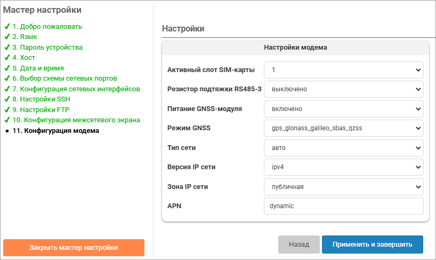Open the Питание GNSS-модуля dropdown
Image resolution: width=436 pixels, height=260 pixels.
coord(343,109)
